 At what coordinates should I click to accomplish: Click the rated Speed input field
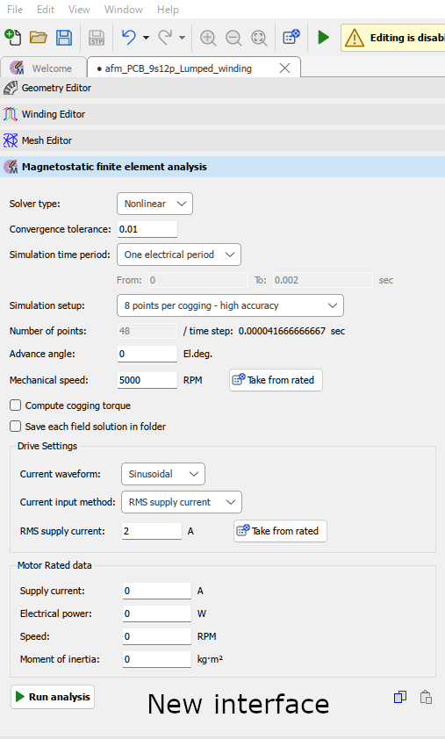[x=157, y=636]
